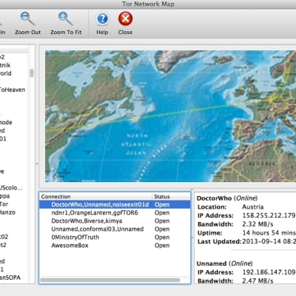
Task: Select the 0MinistryOfTruth connection row
Action: pos(115,237)
